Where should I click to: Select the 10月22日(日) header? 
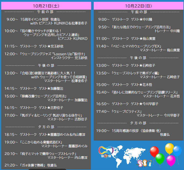(138, 6)
